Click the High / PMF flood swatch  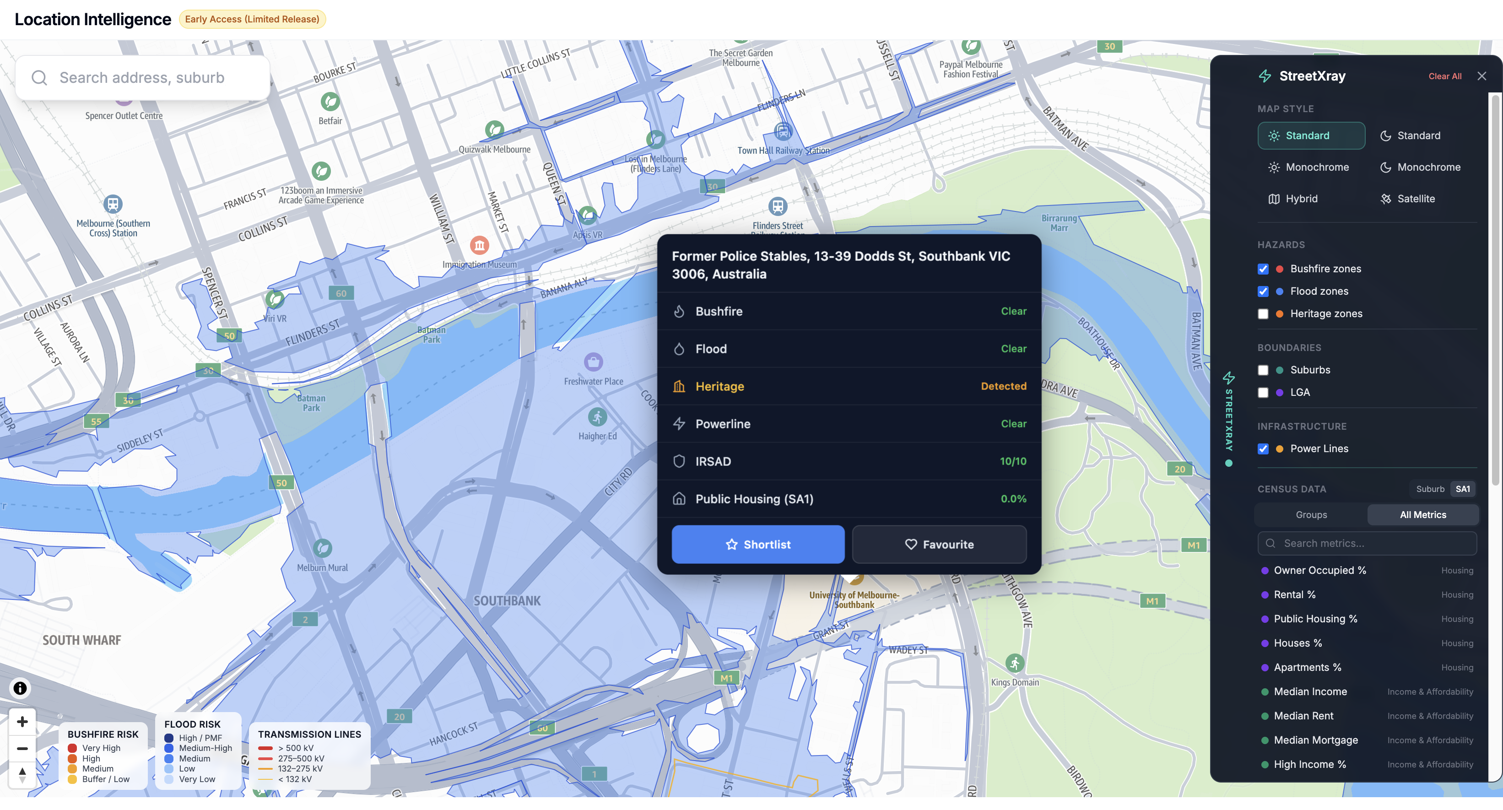(169, 738)
